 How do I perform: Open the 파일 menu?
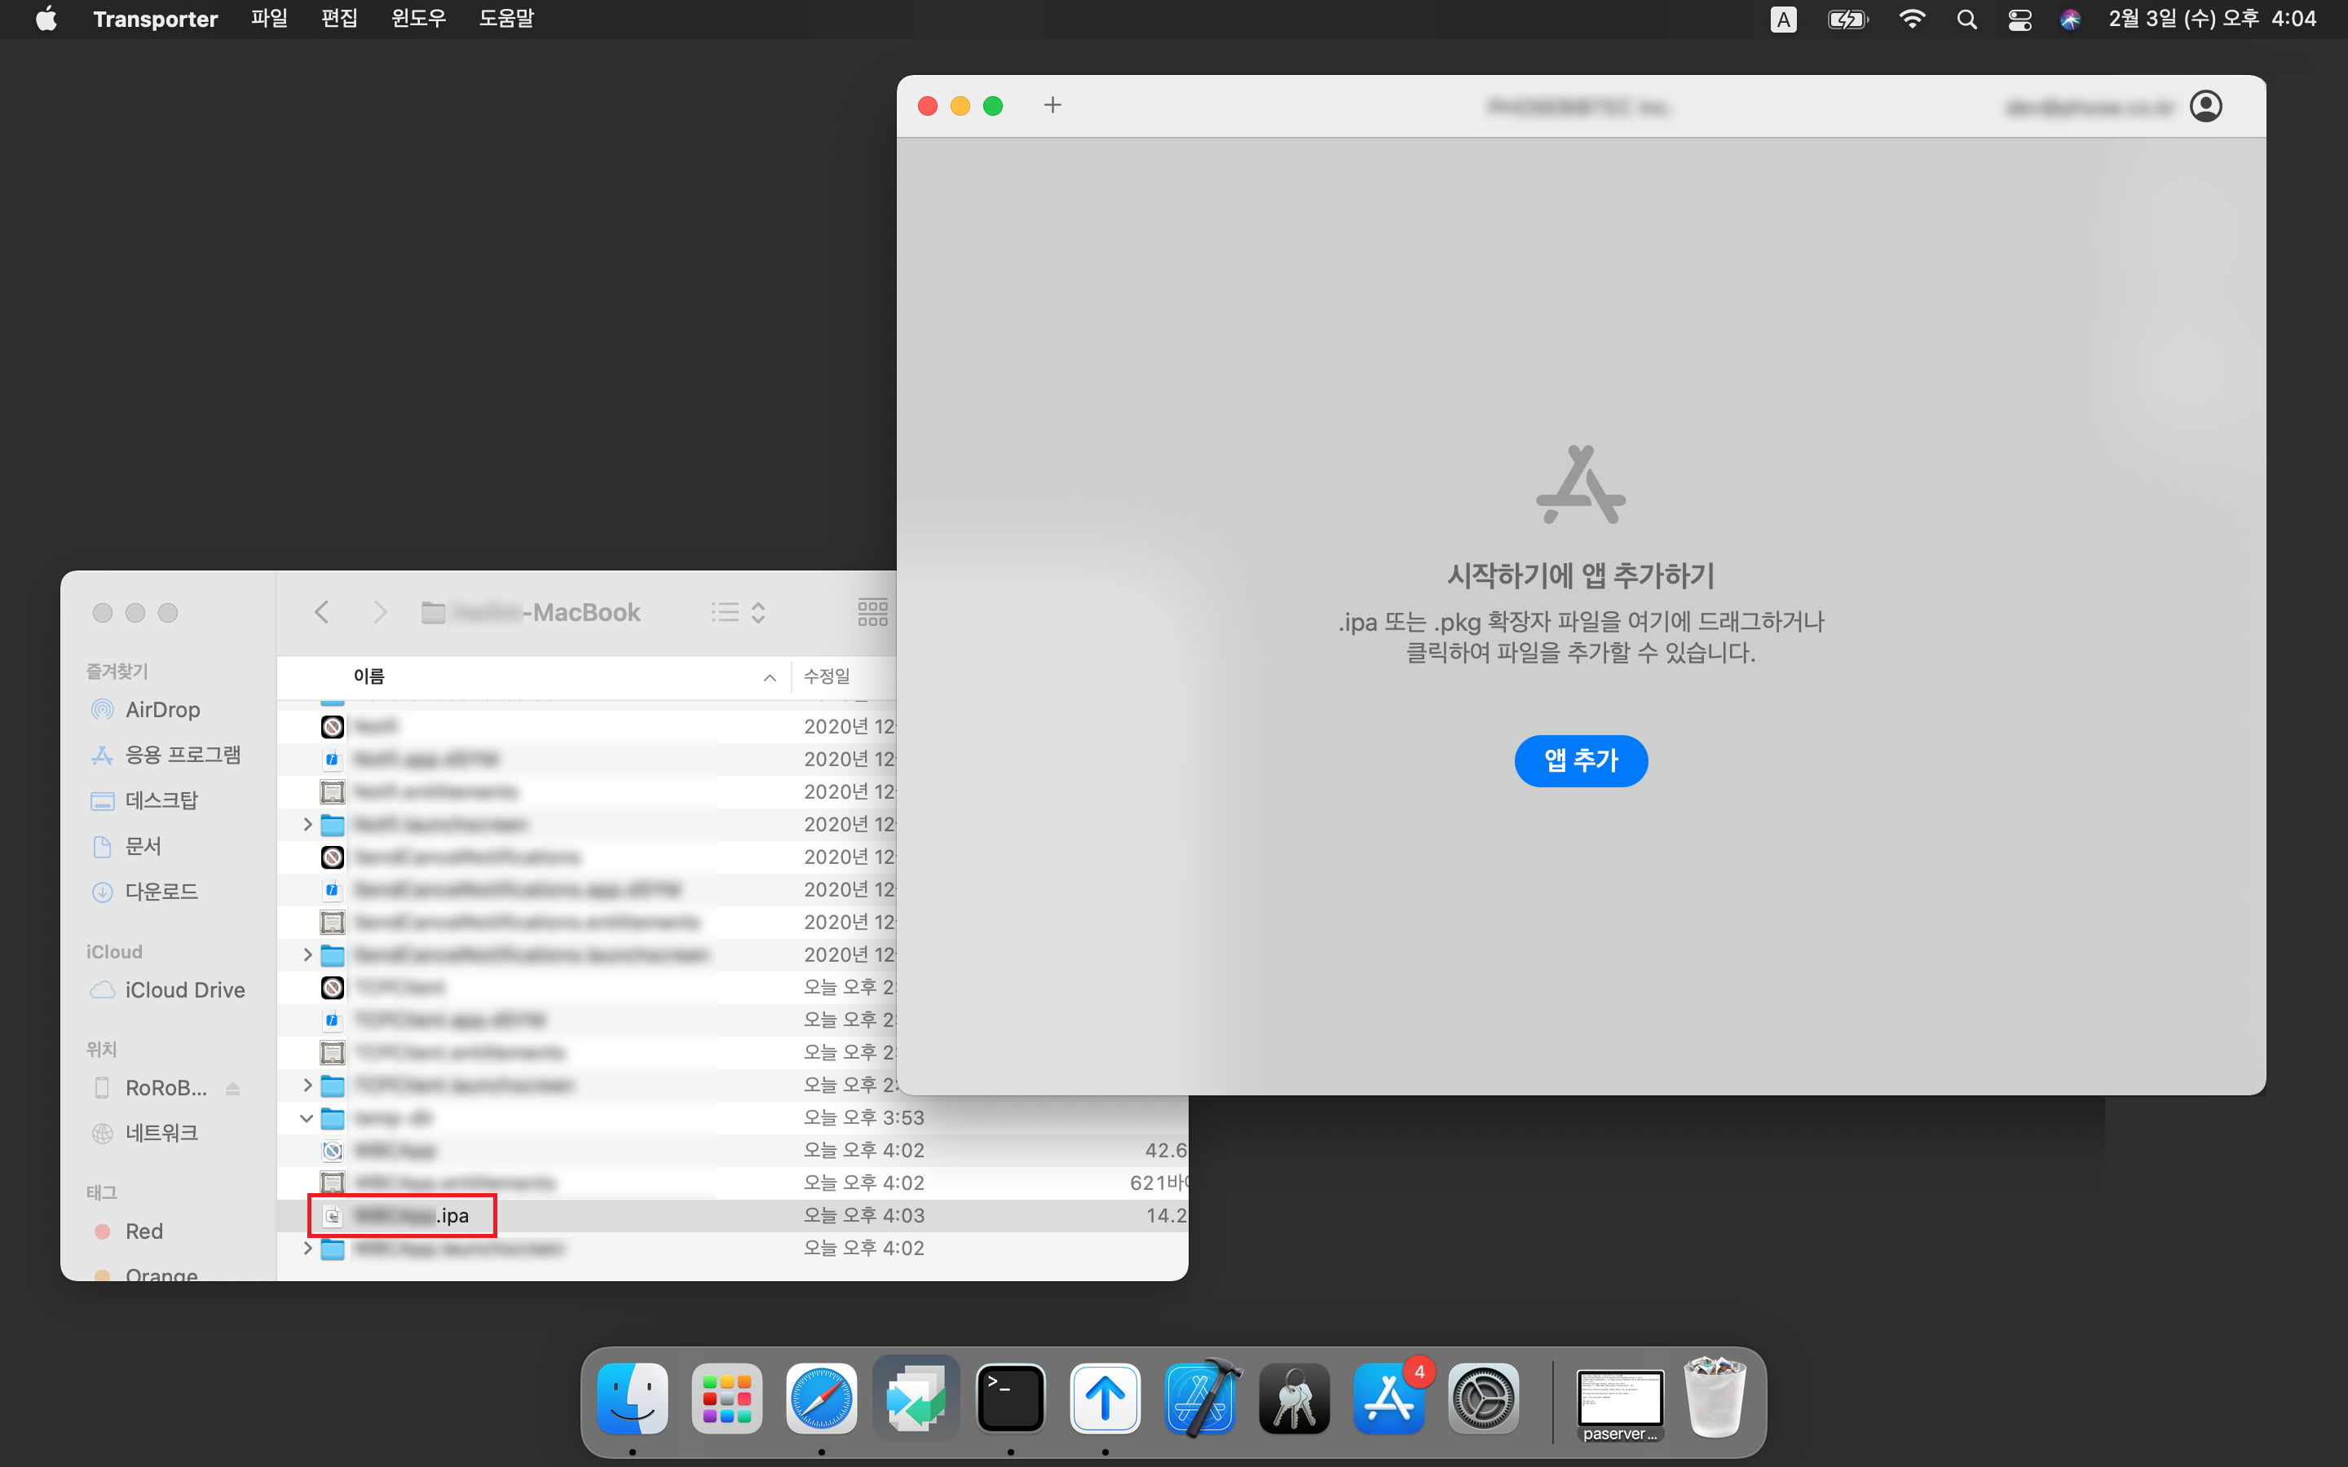tap(269, 20)
